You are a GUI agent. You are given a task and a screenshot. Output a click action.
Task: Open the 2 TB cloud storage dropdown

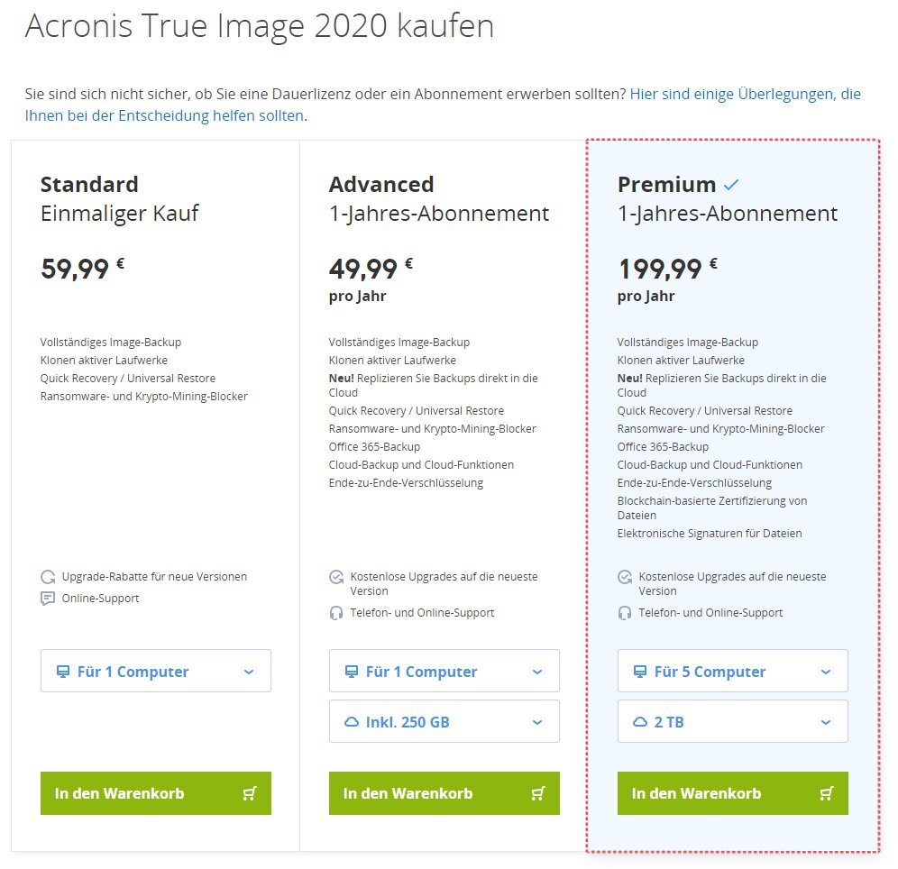coord(733,721)
